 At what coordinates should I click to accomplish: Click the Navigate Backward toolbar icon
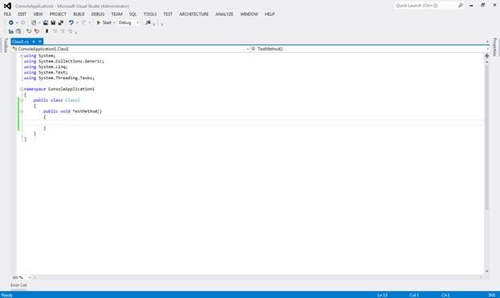click(x=11, y=22)
